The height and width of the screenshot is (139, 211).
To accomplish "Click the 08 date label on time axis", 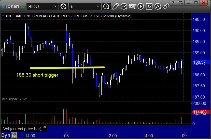I will [66, 136].
